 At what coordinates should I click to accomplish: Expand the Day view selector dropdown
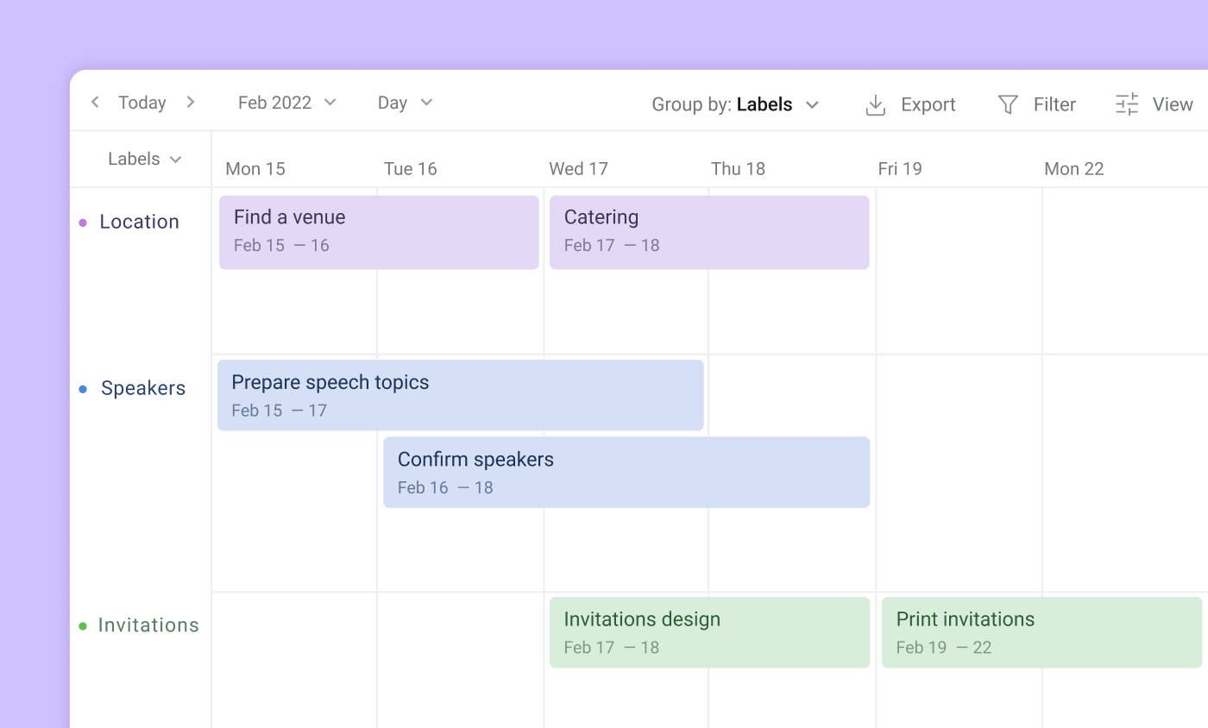[x=404, y=102]
